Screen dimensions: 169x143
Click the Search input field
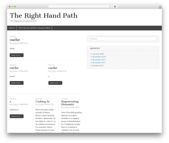pyautogui.click(x=123, y=39)
